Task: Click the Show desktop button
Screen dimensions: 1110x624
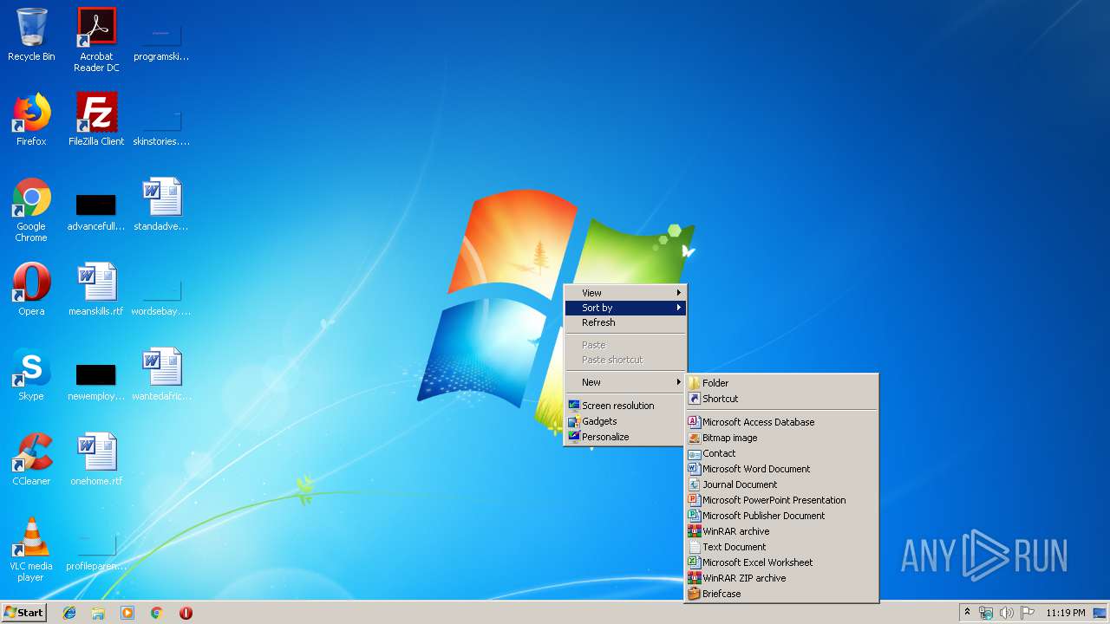Action: [1100, 613]
